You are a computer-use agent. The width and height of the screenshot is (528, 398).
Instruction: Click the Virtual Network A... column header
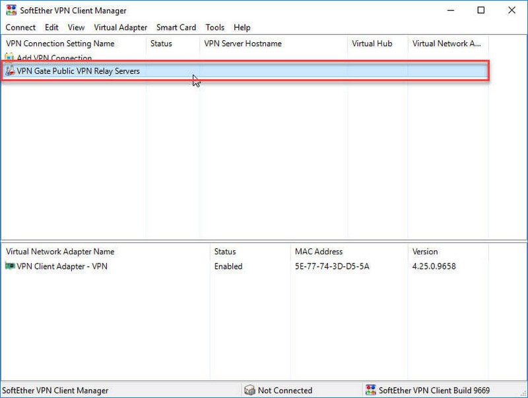pyautogui.click(x=448, y=43)
